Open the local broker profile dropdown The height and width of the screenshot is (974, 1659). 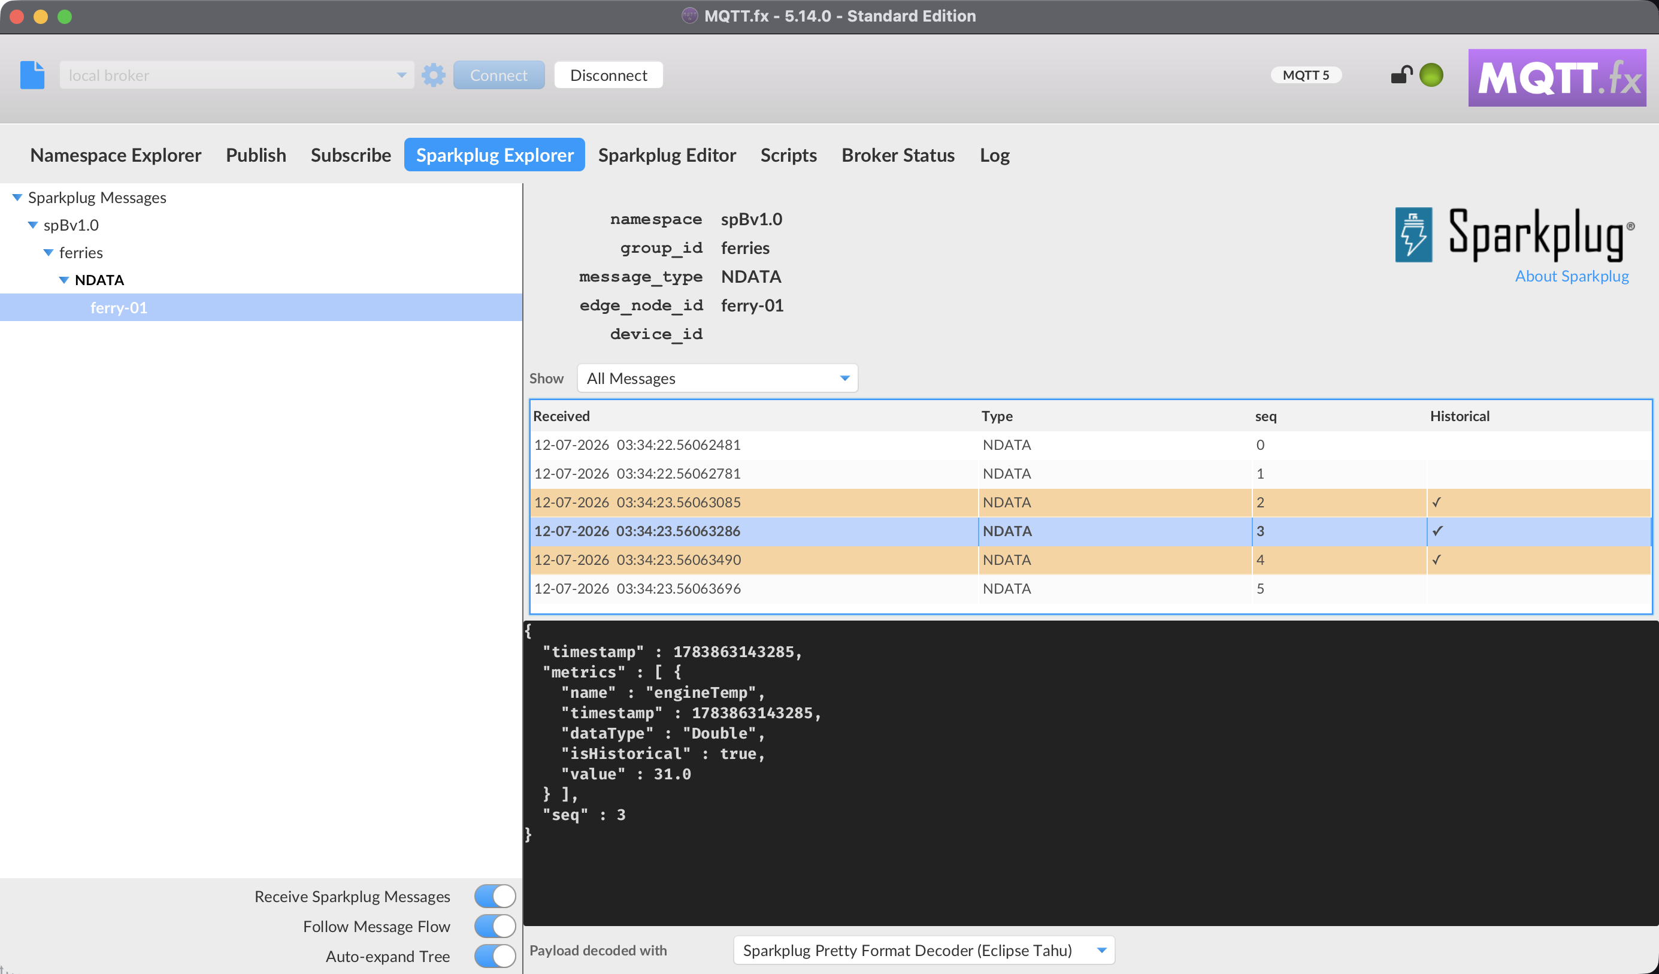click(237, 75)
